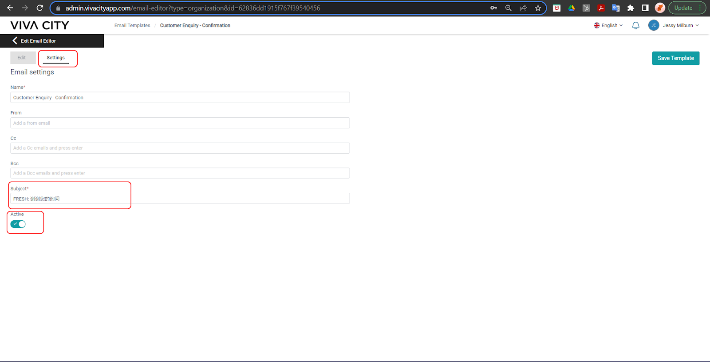This screenshot has width=710, height=362.
Task: Click the padlock site info icon
Action: [x=58, y=8]
